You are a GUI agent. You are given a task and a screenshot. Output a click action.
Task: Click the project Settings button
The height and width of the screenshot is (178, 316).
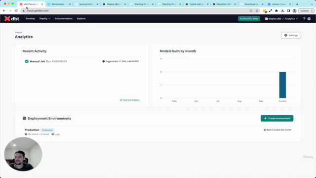click(x=291, y=35)
